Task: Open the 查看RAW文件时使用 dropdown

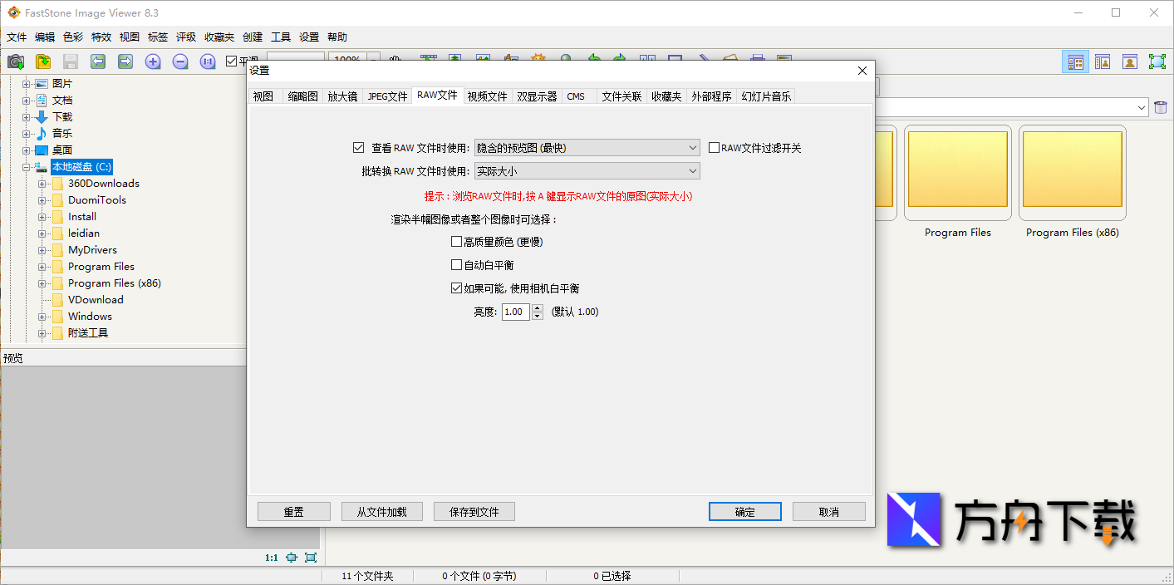Action: [x=695, y=147]
